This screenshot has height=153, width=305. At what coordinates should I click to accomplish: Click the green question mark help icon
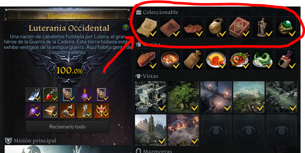tap(126, 28)
